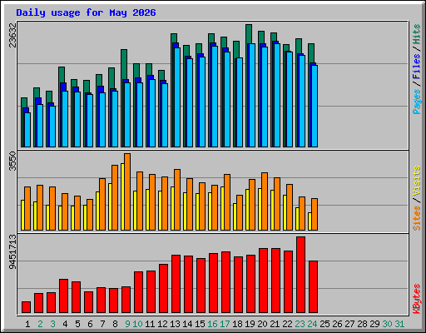This screenshot has height=333, width=426.
Task: Click the green Hits bar for day 9
Action: (x=124, y=64)
